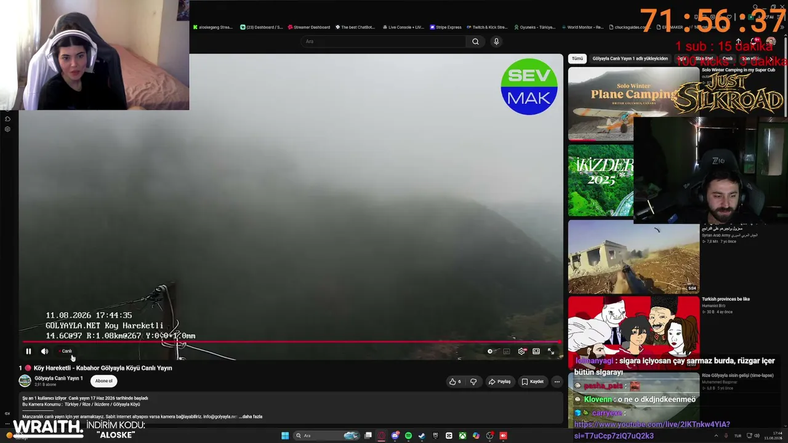Jump to live with the Canlı indicator

pos(65,351)
